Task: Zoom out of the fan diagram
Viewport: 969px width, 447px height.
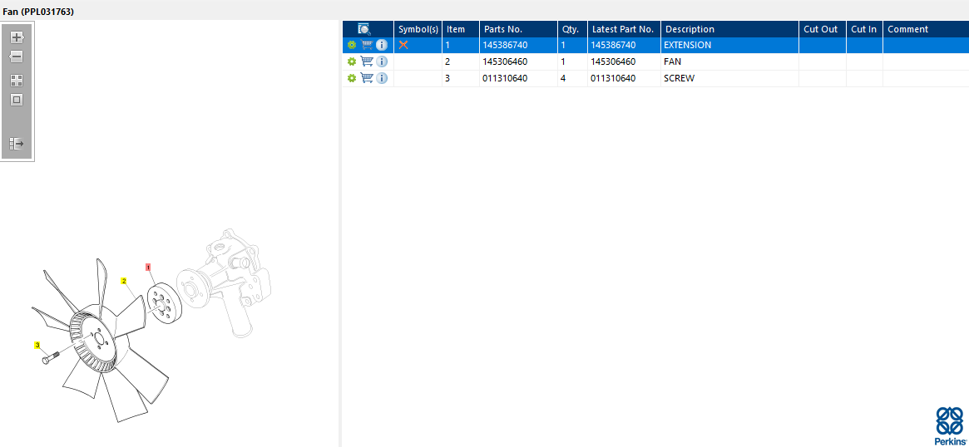Action: coord(17,56)
